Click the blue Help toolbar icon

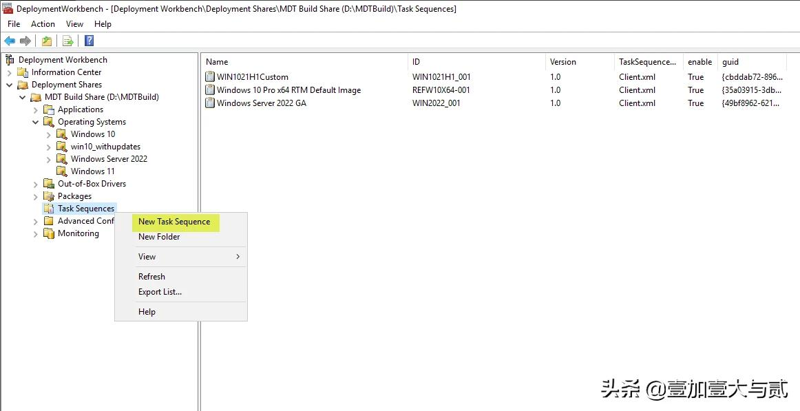tap(89, 41)
